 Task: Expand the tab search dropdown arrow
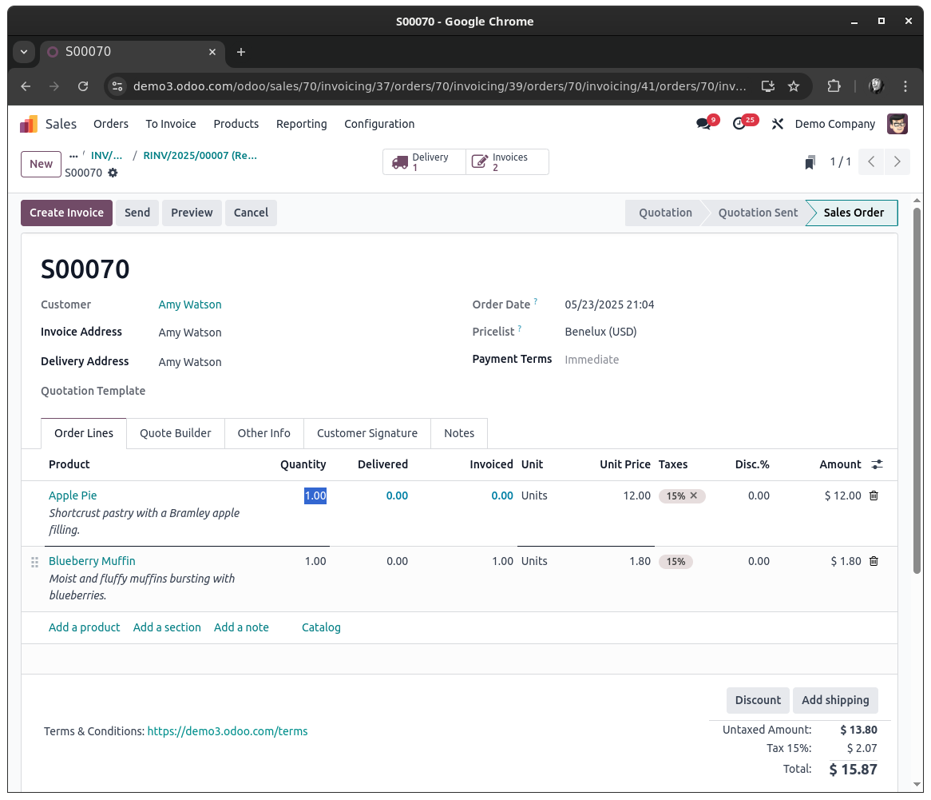click(x=24, y=52)
